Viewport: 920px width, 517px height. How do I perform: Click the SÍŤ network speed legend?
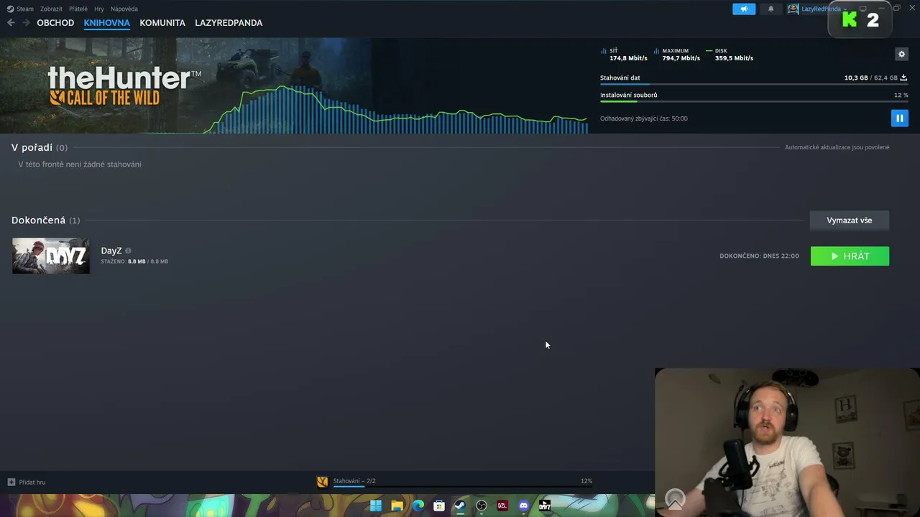[623, 55]
